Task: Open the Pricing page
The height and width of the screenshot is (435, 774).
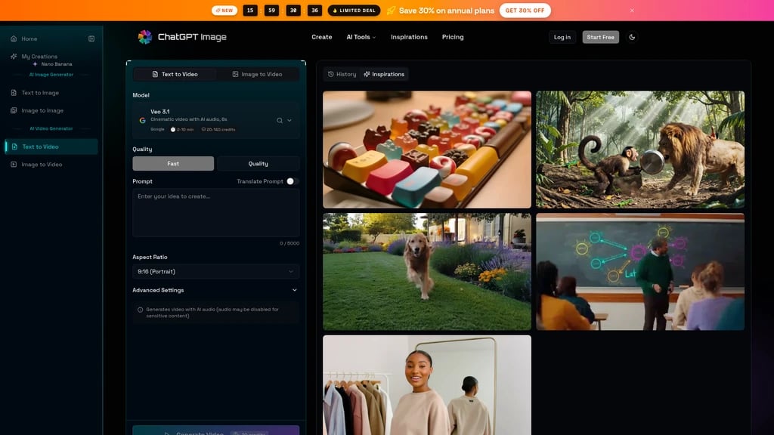Action: 453,37
